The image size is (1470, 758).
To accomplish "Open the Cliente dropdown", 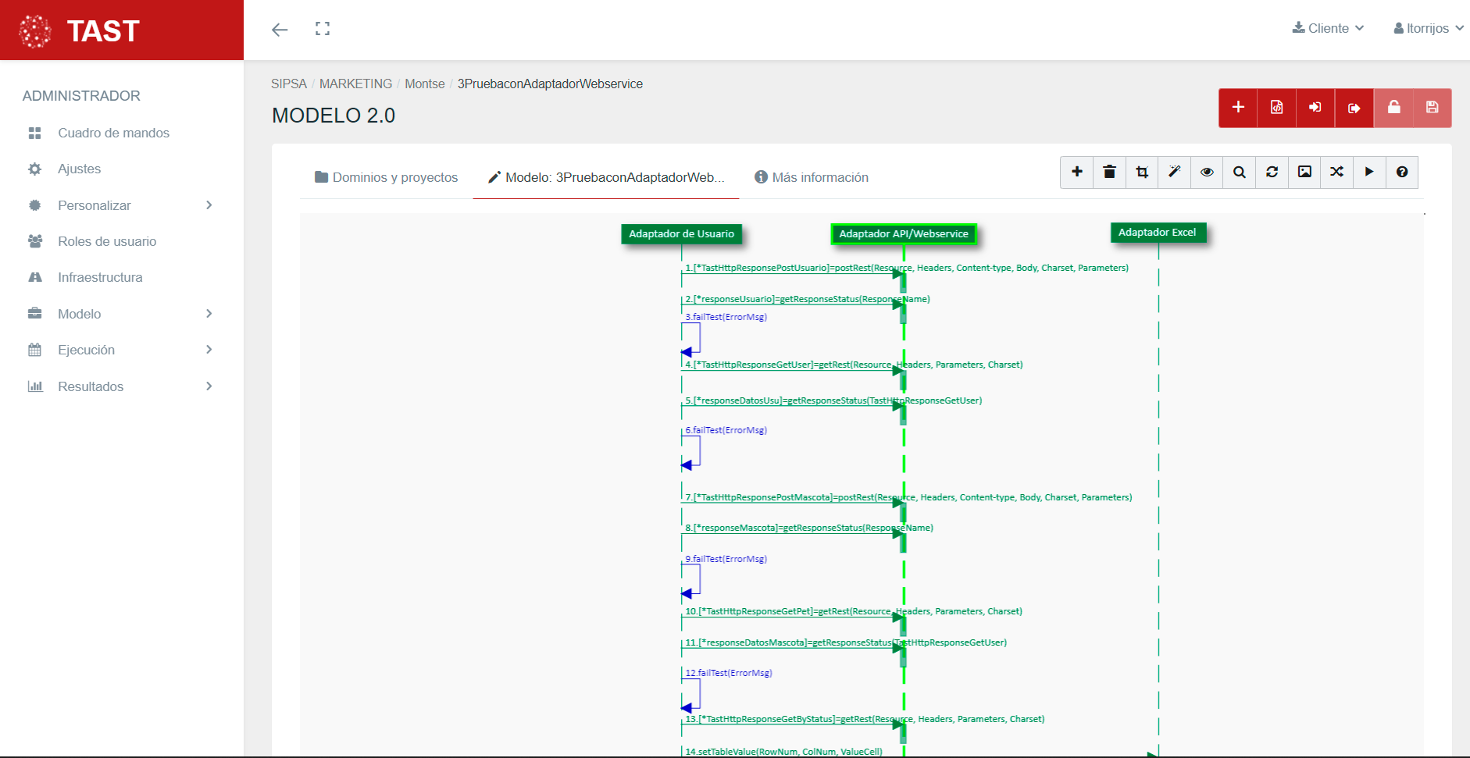I will click(1328, 28).
